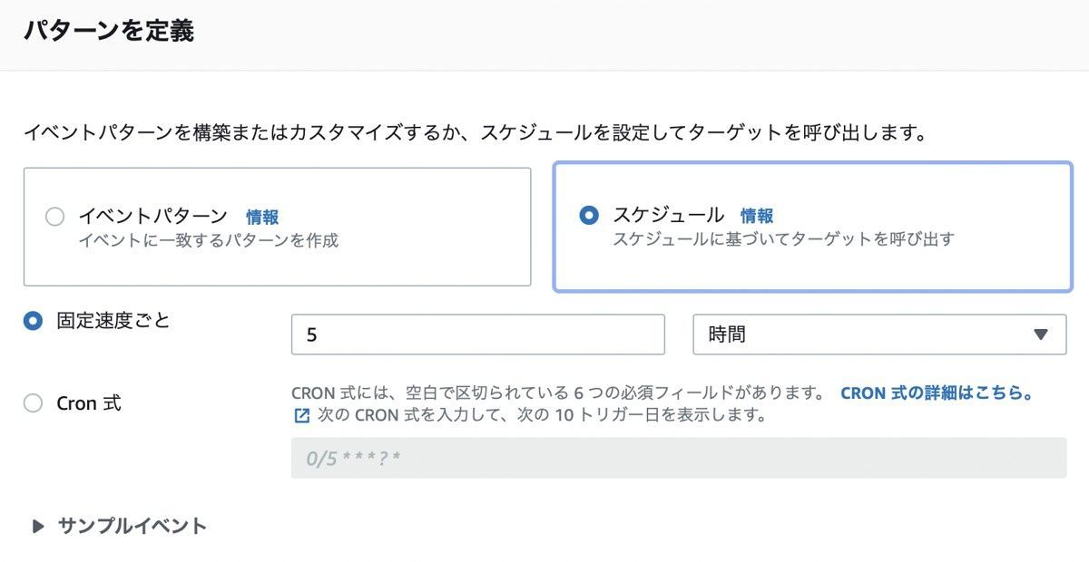Image resolution: width=1089 pixels, height=562 pixels.
Task: Click the rate value field showing 5
Action: click(476, 334)
